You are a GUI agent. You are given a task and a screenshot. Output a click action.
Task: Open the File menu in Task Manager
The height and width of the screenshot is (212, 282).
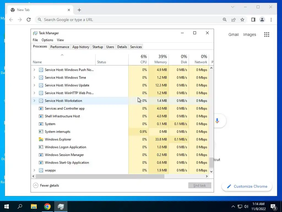coord(35,40)
